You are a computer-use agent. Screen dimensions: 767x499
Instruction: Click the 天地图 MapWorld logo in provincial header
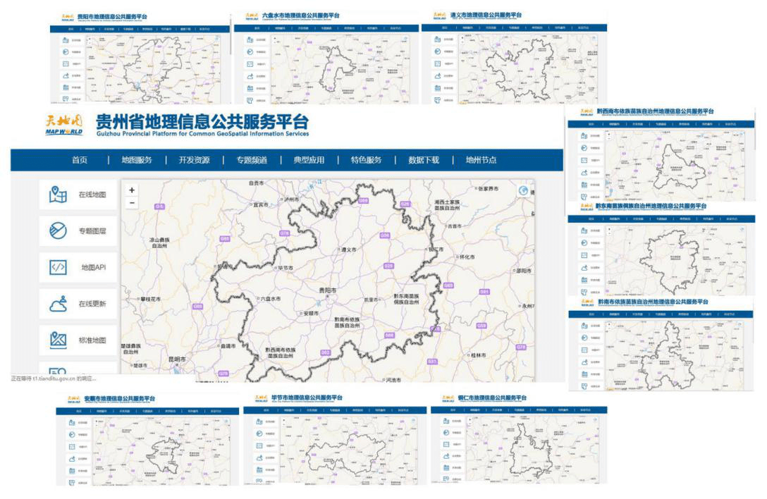[64, 125]
